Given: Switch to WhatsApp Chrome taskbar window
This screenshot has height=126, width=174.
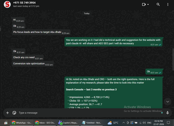Looking at the screenshot, I should tap(22, 123).
